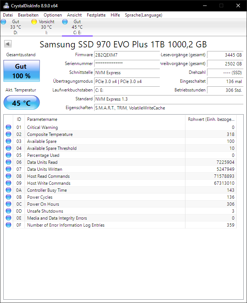
Task: Click status orb of Composite Temperature row
Action: point(8,134)
